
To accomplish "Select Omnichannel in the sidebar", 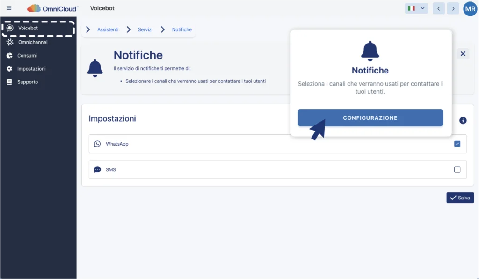I will 33,42.
